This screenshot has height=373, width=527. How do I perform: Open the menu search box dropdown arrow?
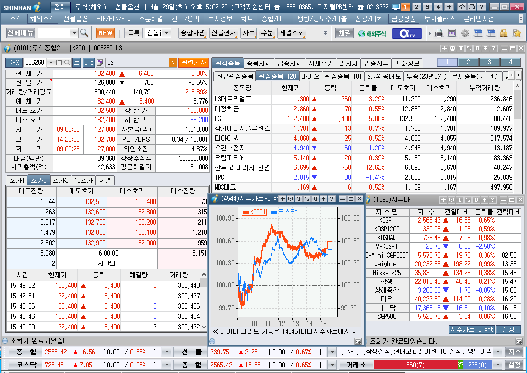click(x=75, y=33)
